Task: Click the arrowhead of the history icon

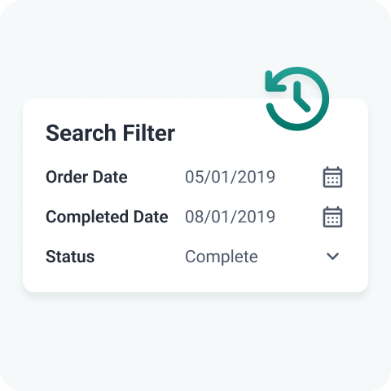Action: click(x=275, y=81)
